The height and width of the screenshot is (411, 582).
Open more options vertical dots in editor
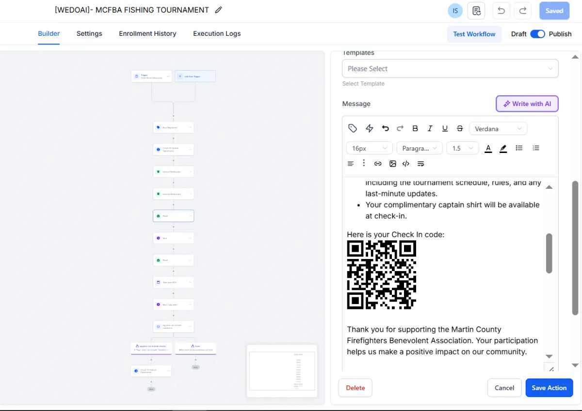[364, 163]
